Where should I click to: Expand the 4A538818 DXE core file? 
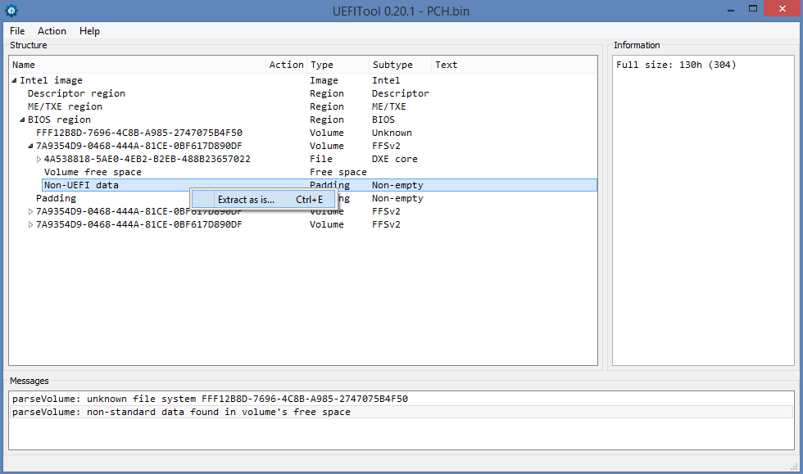39,159
